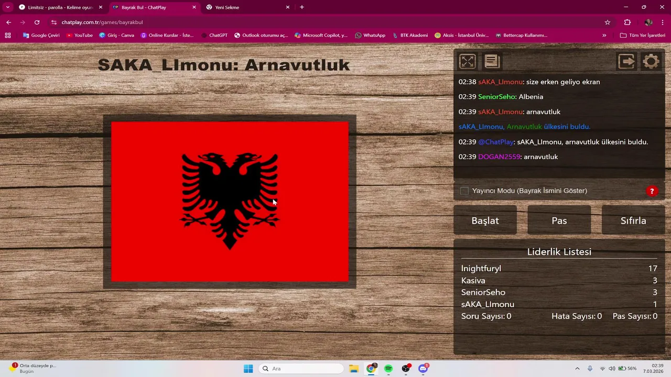
Task: Open volume speaker tray icon
Action: pyautogui.click(x=612, y=369)
